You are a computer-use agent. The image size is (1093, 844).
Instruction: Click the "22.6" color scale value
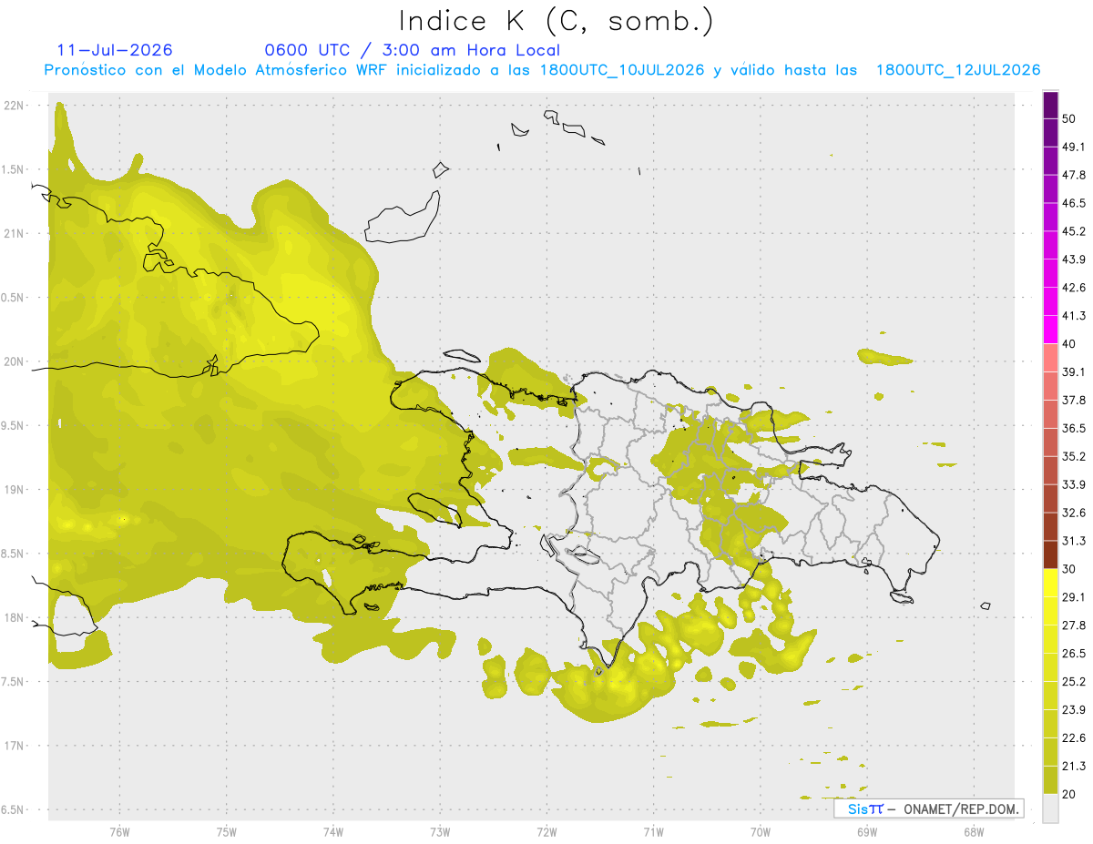pyautogui.click(x=1074, y=738)
